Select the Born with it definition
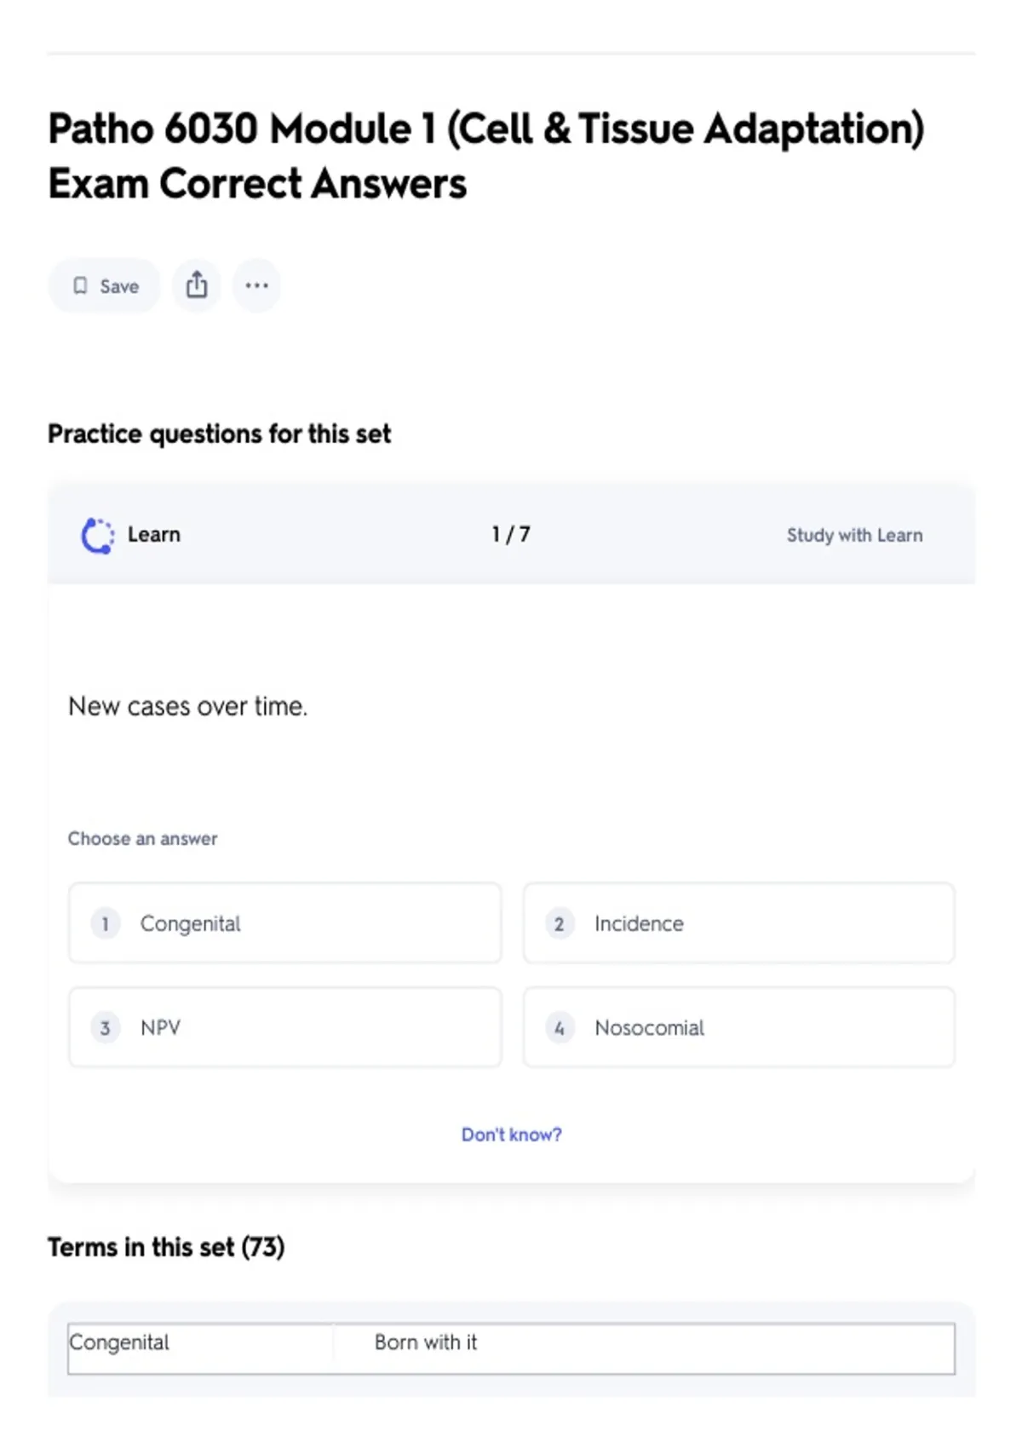This screenshot has height=1448, width=1022. click(426, 1342)
